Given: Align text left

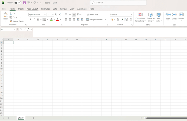Looking at the screenshot, I should 66,19.
